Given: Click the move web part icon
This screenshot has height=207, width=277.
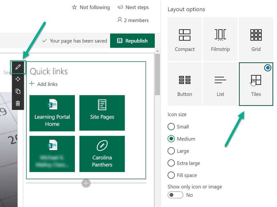Looking at the screenshot, I should pos(18,79).
